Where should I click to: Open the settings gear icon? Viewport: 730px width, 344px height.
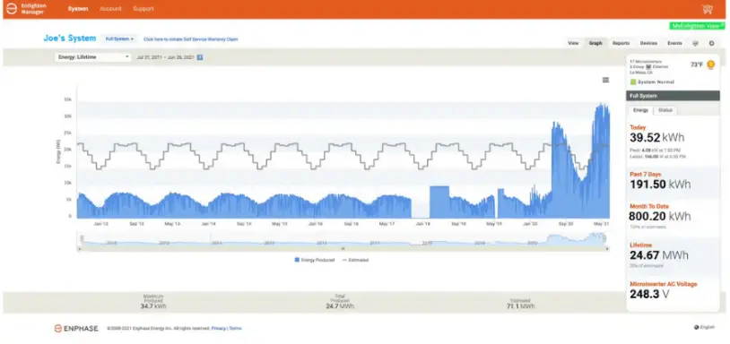coord(711,43)
